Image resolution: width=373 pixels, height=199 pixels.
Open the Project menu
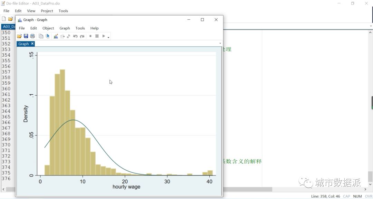(47, 11)
